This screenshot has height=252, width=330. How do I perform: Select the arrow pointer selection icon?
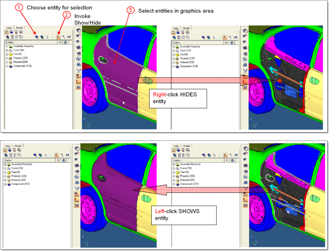click(47, 37)
